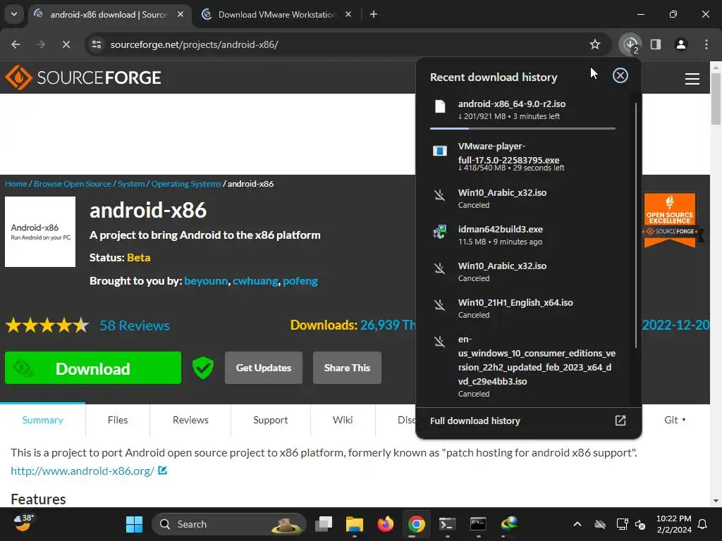Viewport: 722px width, 541px height.
Task: Open a new browser tab
Action: [x=374, y=14]
